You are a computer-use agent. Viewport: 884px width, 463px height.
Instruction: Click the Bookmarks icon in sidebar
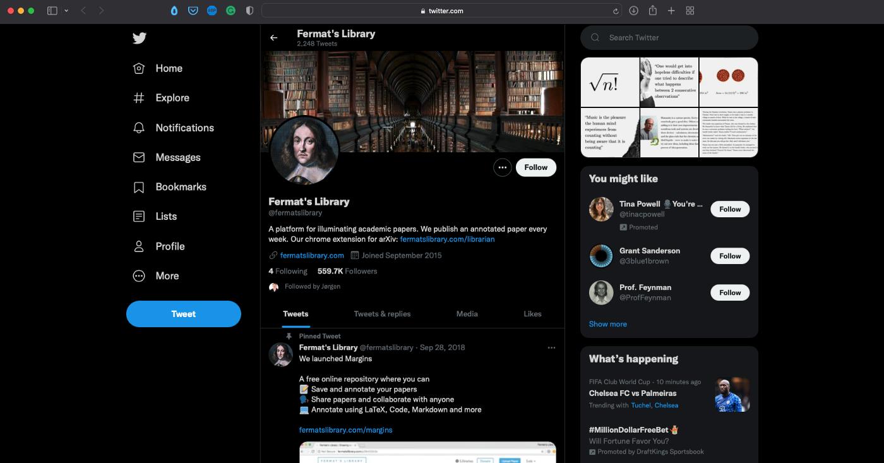[139, 187]
